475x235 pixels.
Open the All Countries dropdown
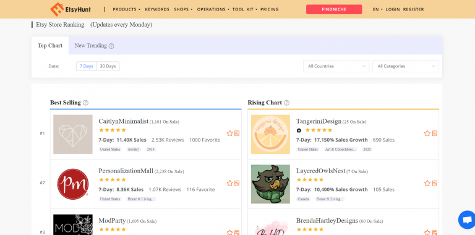point(336,66)
